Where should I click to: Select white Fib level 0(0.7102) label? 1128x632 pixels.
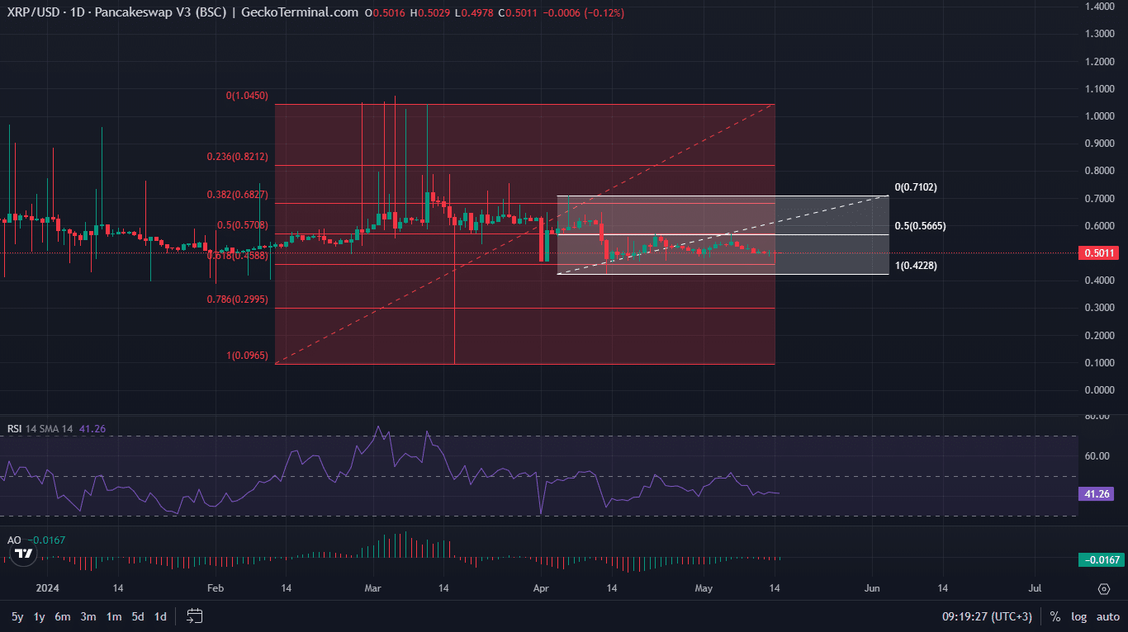(x=916, y=187)
